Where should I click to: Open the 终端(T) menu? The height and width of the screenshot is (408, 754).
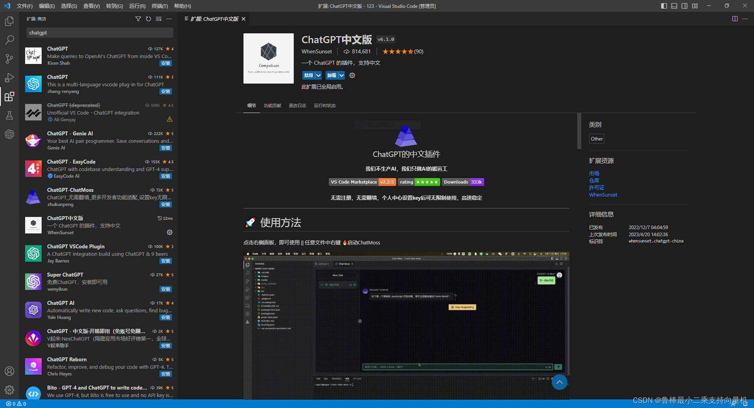(160, 6)
